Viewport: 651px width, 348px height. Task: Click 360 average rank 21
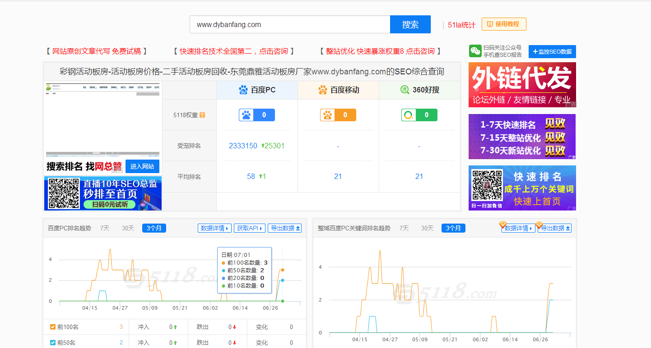[x=419, y=176]
